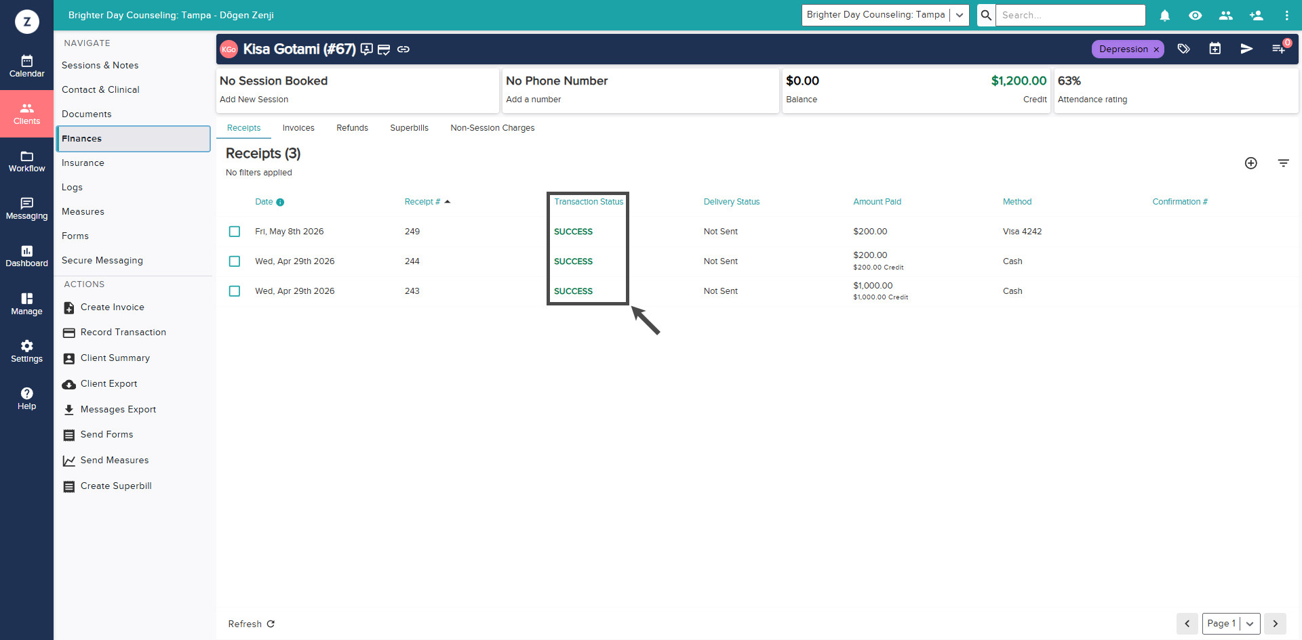Open the Manage section
This screenshot has width=1302, height=640.
pyautogui.click(x=26, y=304)
